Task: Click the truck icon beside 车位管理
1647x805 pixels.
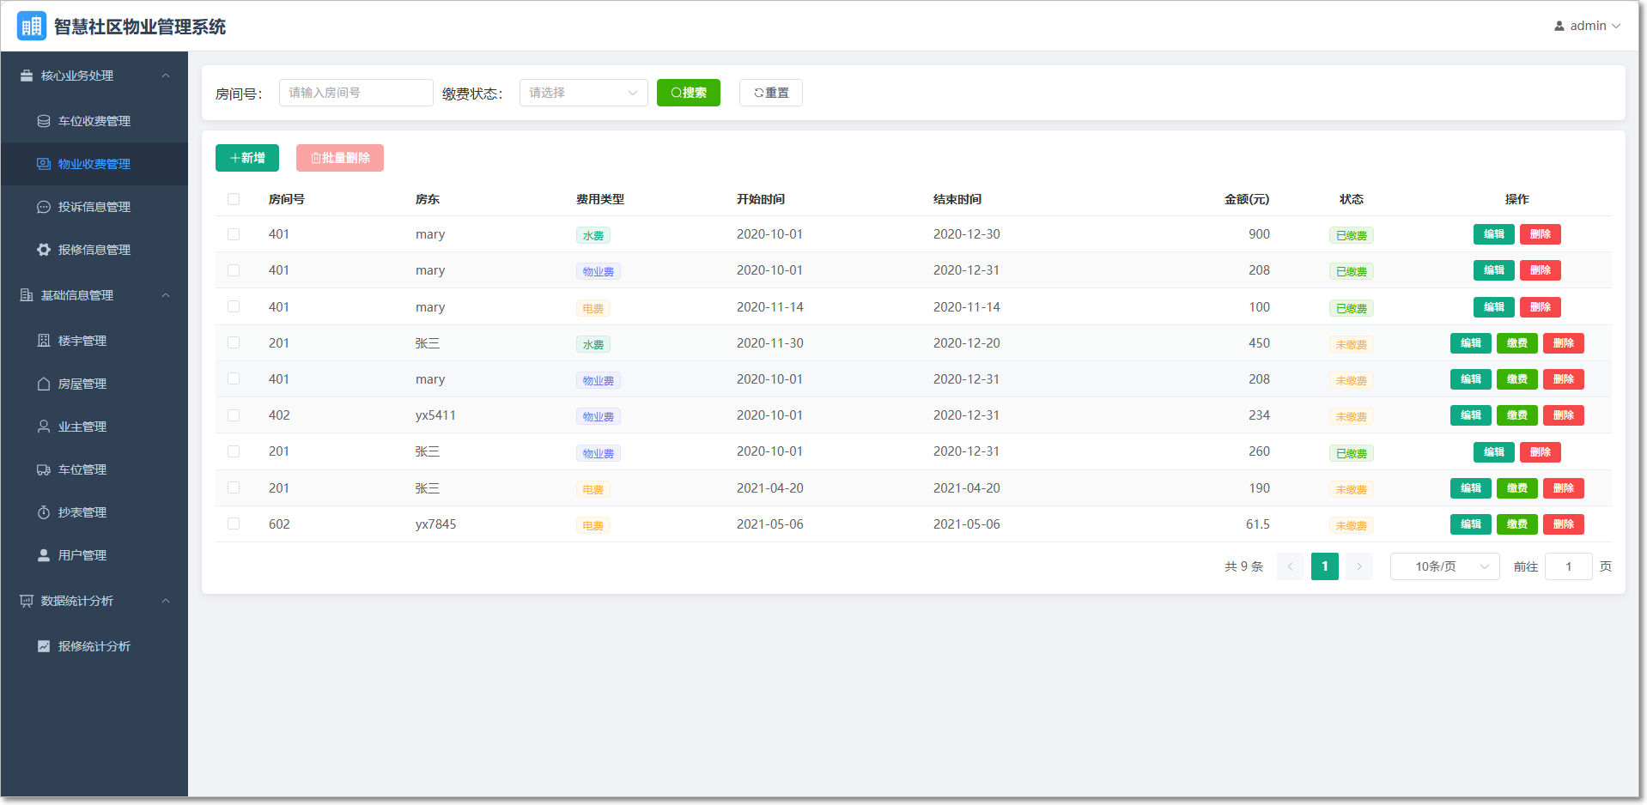Action: (x=44, y=469)
